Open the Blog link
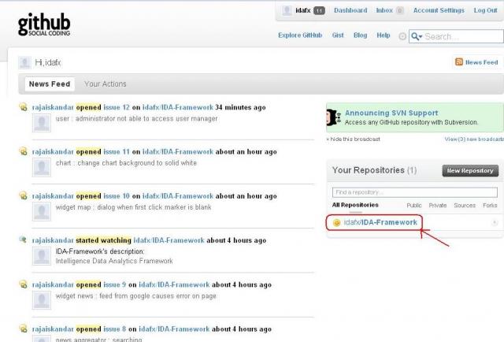504x342 pixels. [361, 35]
